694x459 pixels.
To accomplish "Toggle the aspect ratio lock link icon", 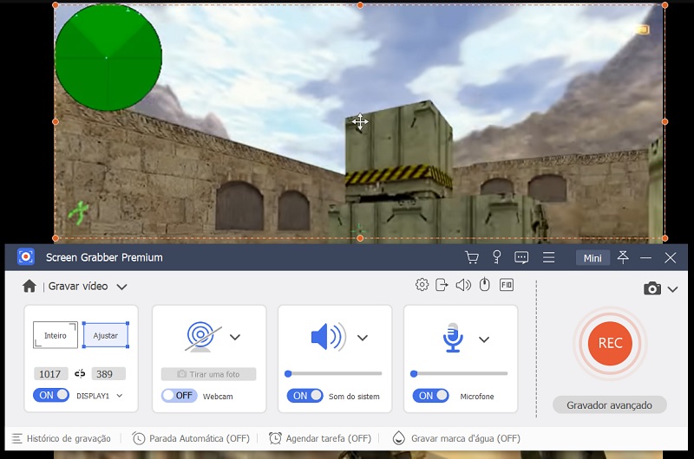I will pos(80,374).
